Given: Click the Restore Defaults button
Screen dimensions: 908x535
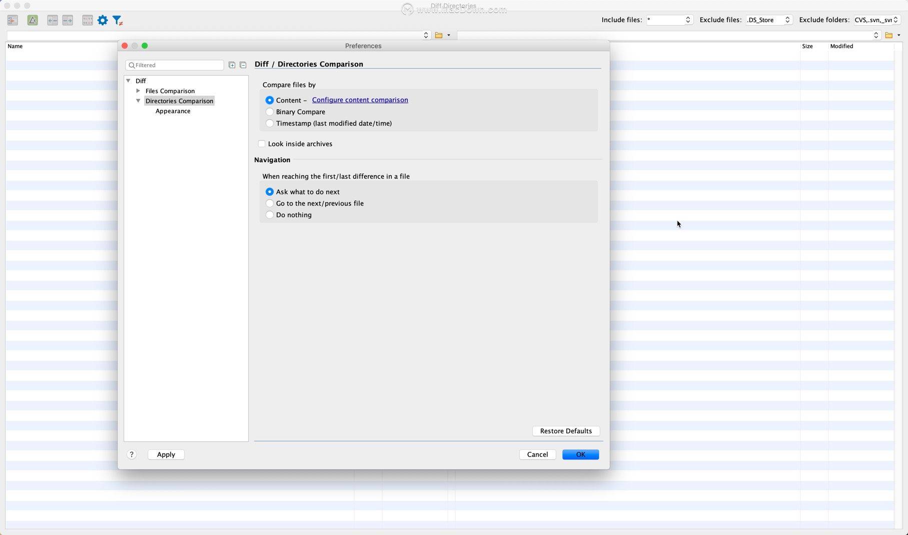Looking at the screenshot, I should (x=566, y=431).
